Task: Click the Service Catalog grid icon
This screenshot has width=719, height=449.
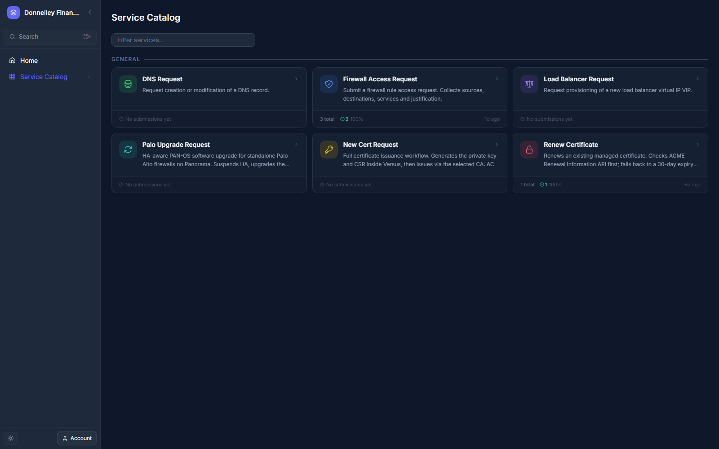Action: tap(13, 77)
